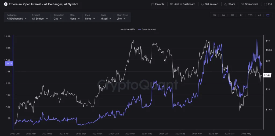Image resolution: width=275 pixels, height=136 pixels.
Task: Select the 1W time range
Action: pos(223,15)
